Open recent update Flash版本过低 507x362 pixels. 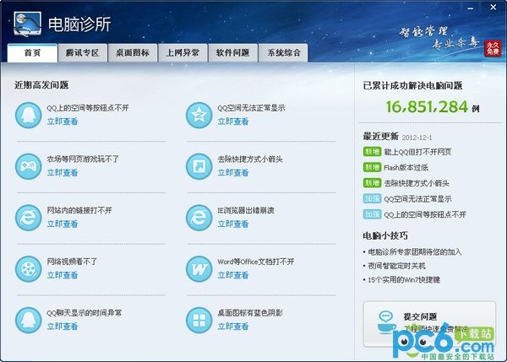coord(406,168)
